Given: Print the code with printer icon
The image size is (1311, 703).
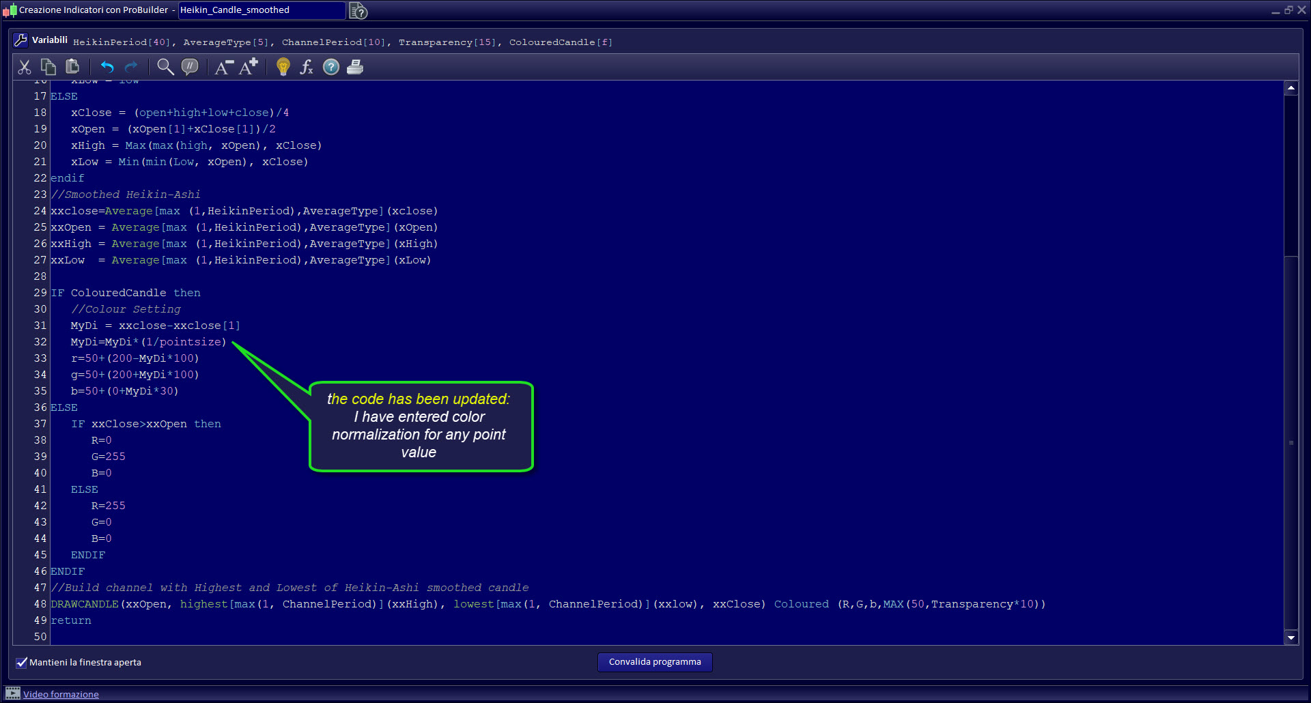Looking at the screenshot, I should (x=355, y=67).
